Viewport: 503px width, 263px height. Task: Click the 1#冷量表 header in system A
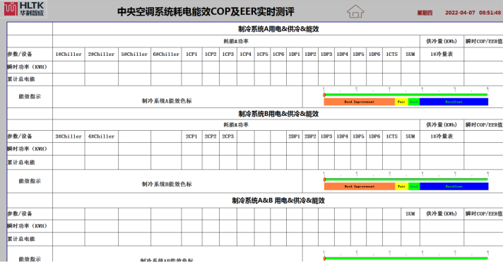(442, 54)
